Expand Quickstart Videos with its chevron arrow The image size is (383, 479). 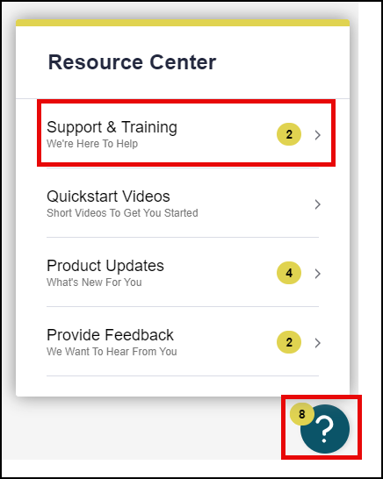318,204
